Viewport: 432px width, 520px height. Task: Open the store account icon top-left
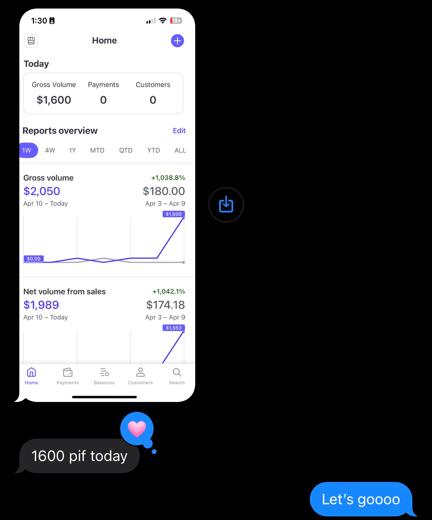(x=31, y=41)
